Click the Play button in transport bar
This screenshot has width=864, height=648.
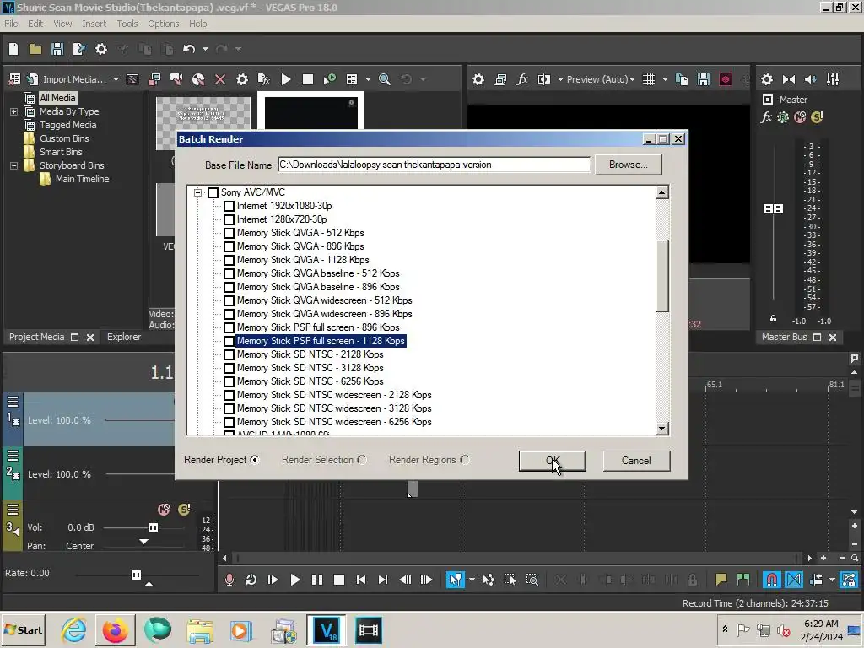pos(295,580)
